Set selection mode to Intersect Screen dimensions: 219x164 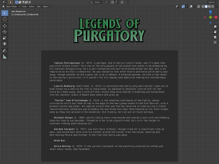click(30, 2)
